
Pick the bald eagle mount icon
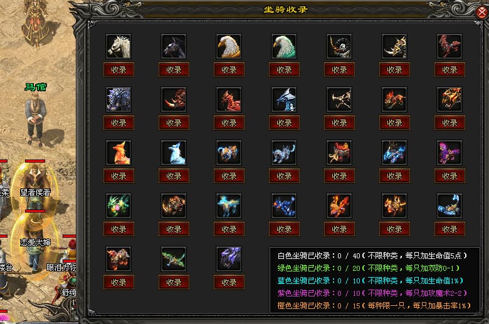tap(229, 46)
